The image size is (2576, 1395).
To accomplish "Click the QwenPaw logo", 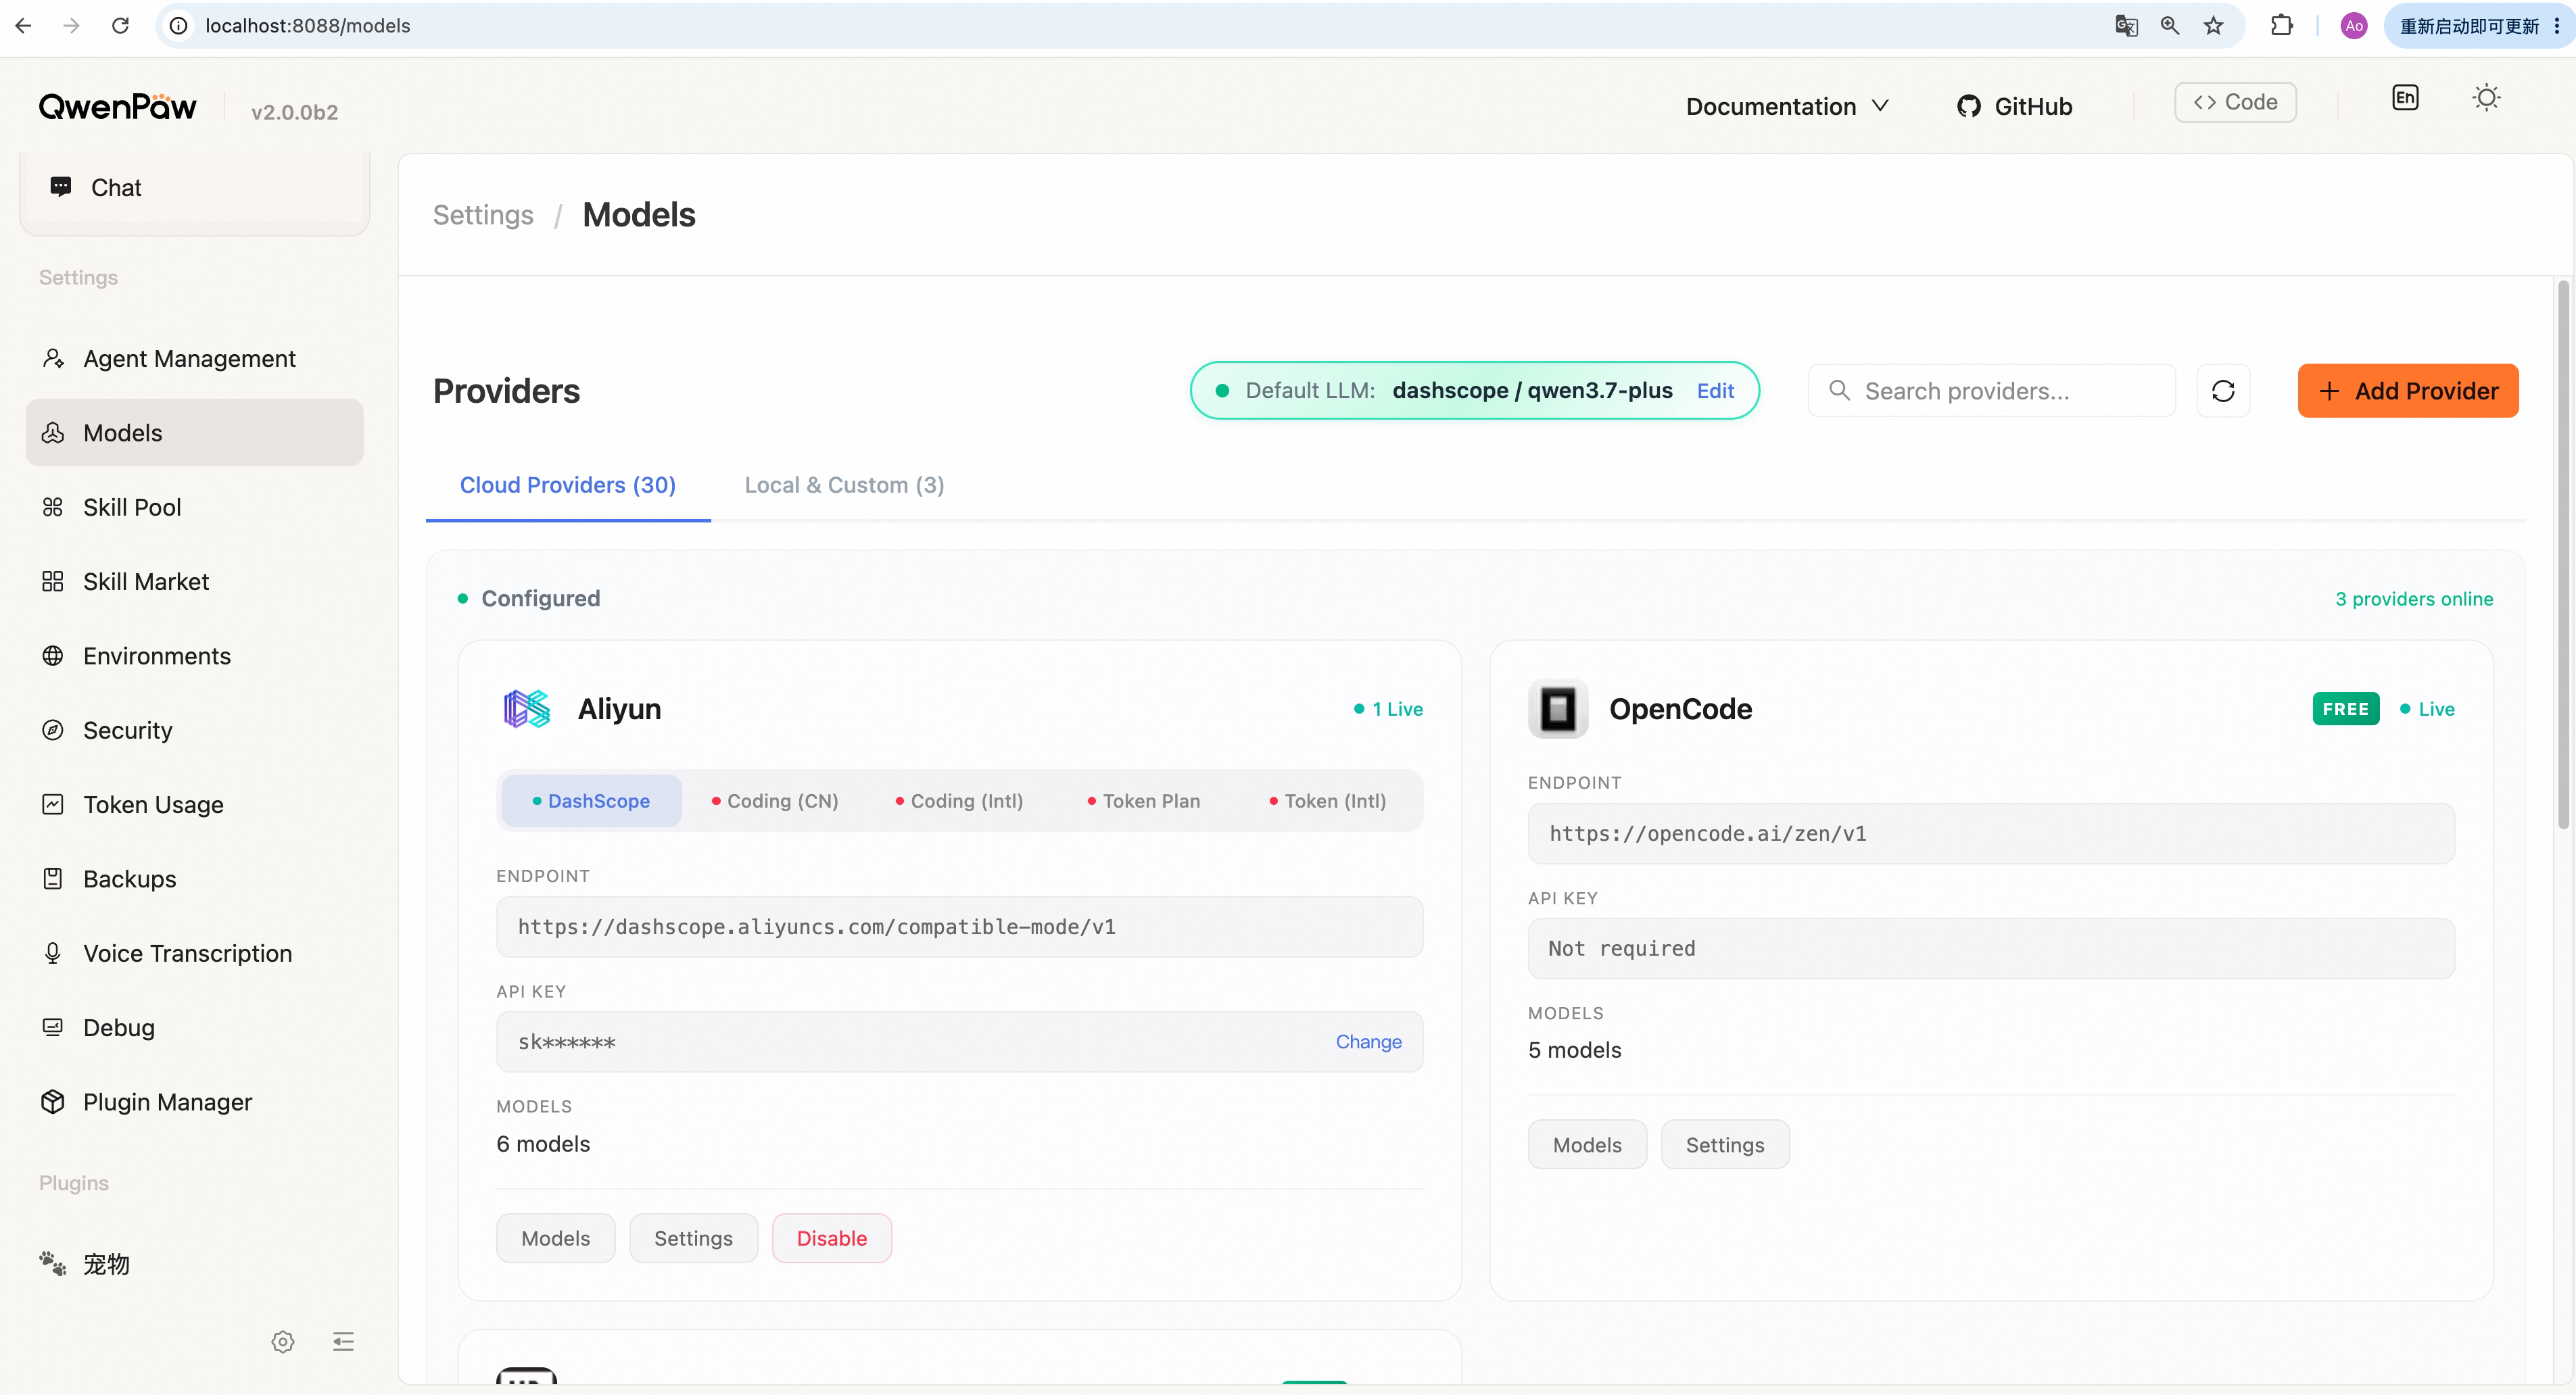I will 118,106.
